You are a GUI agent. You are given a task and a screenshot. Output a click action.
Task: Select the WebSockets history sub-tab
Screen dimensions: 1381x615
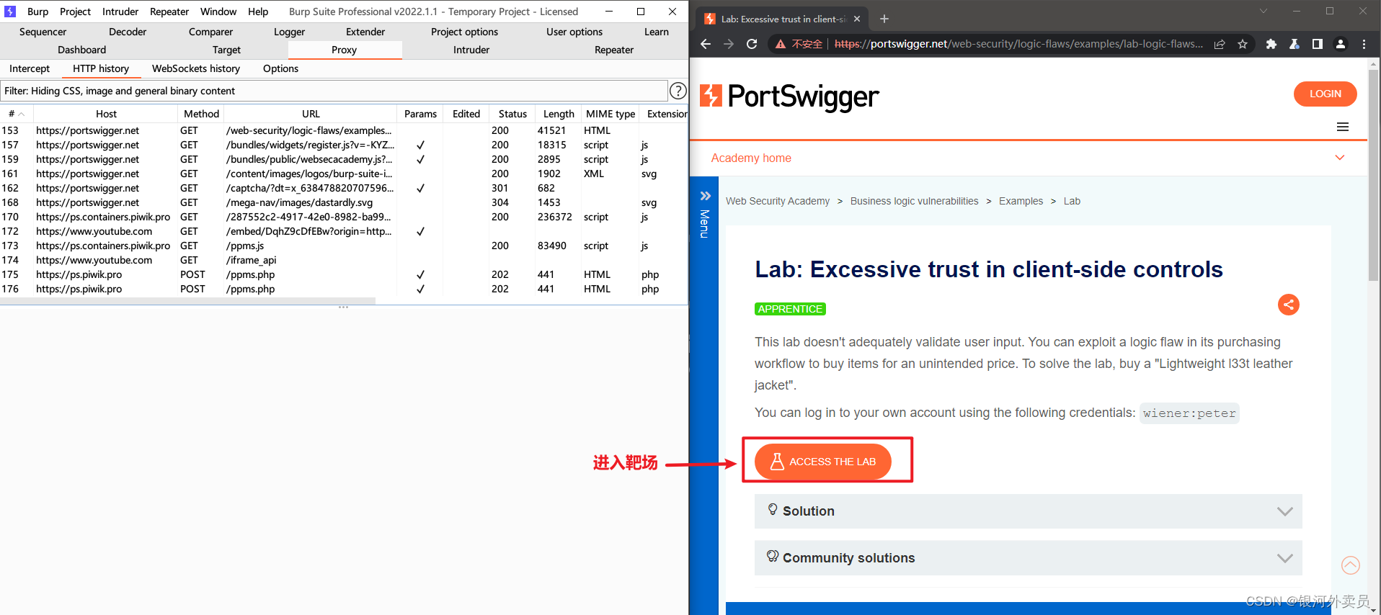(196, 68)
